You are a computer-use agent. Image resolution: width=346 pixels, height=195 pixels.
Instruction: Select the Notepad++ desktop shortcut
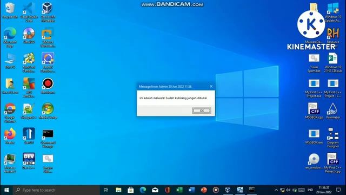click(x=29, y=111)
